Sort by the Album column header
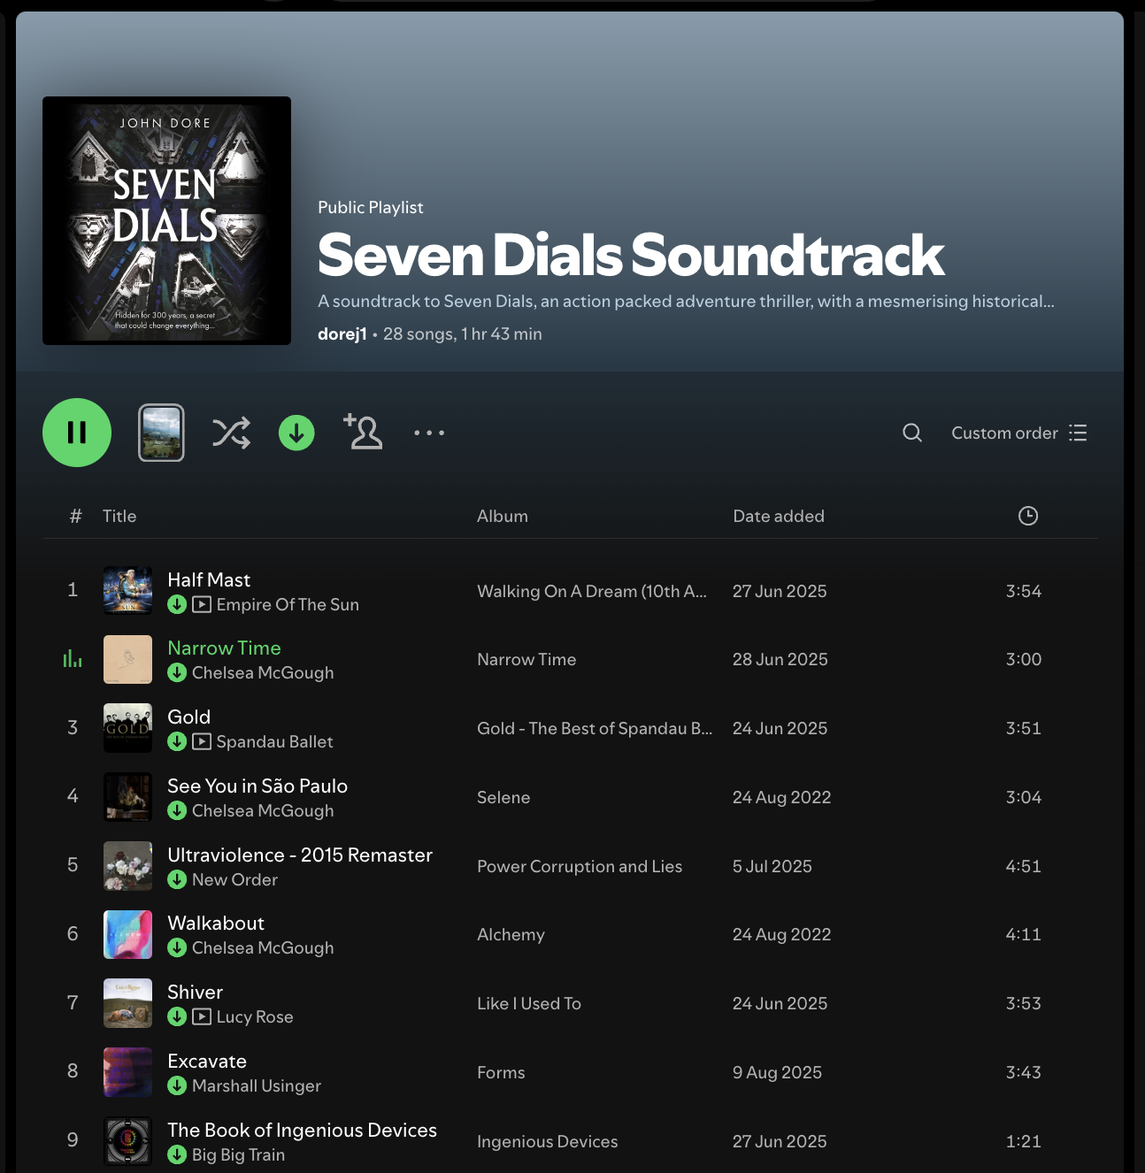Screen dimensions: 1145x1173 [x=503, y=516]
